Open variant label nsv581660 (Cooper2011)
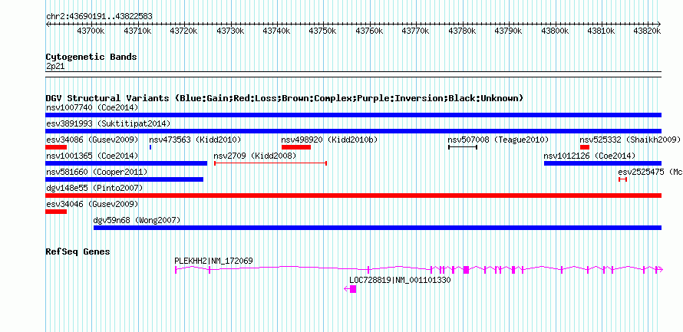Viewport: 683px width, 332px height. pyautogui.click(x=97, y=173)
